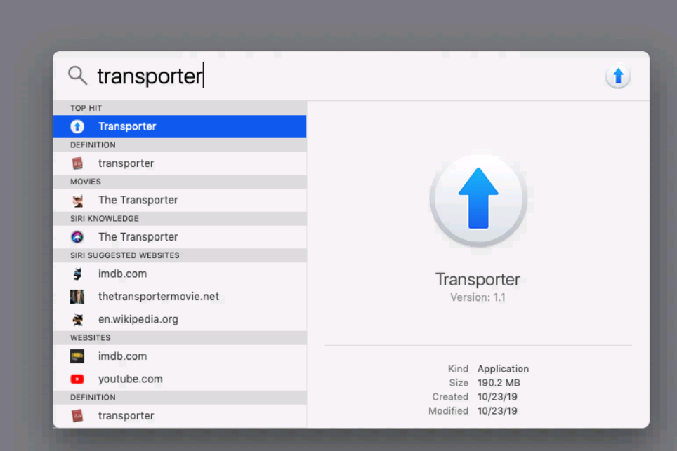Image resolution: width=677 pixels, height=451 pixels.
Task: Click the Spotlight magnifying glass icon
Action: click(78, 76)
